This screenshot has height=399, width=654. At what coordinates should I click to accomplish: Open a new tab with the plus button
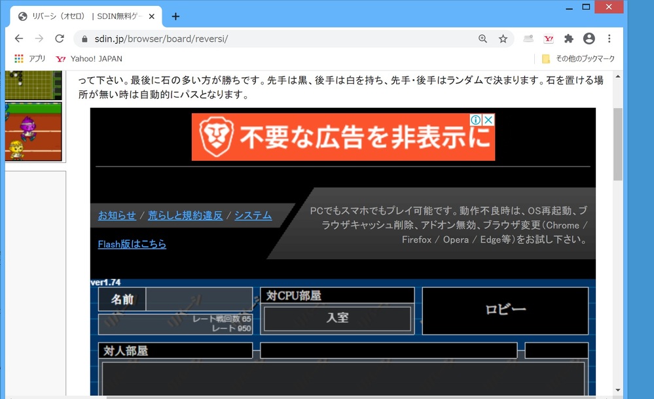tap(175, 16)
